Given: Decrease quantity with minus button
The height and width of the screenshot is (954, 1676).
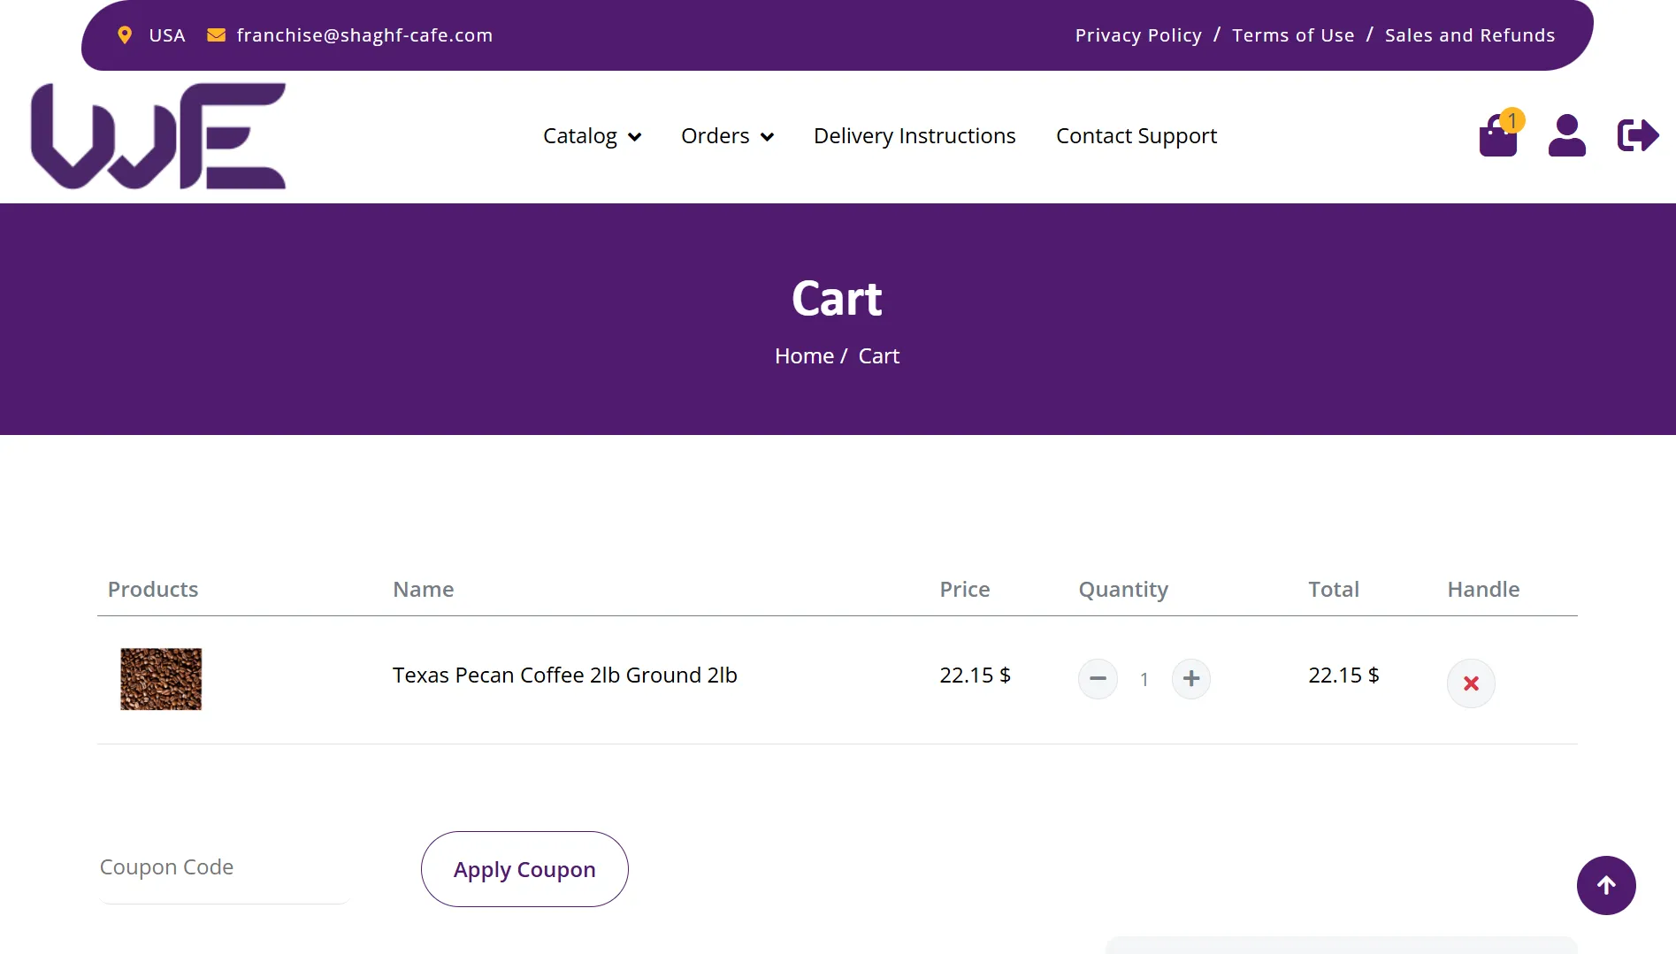Looking at the screenshot, I should tap(1098, 679).
